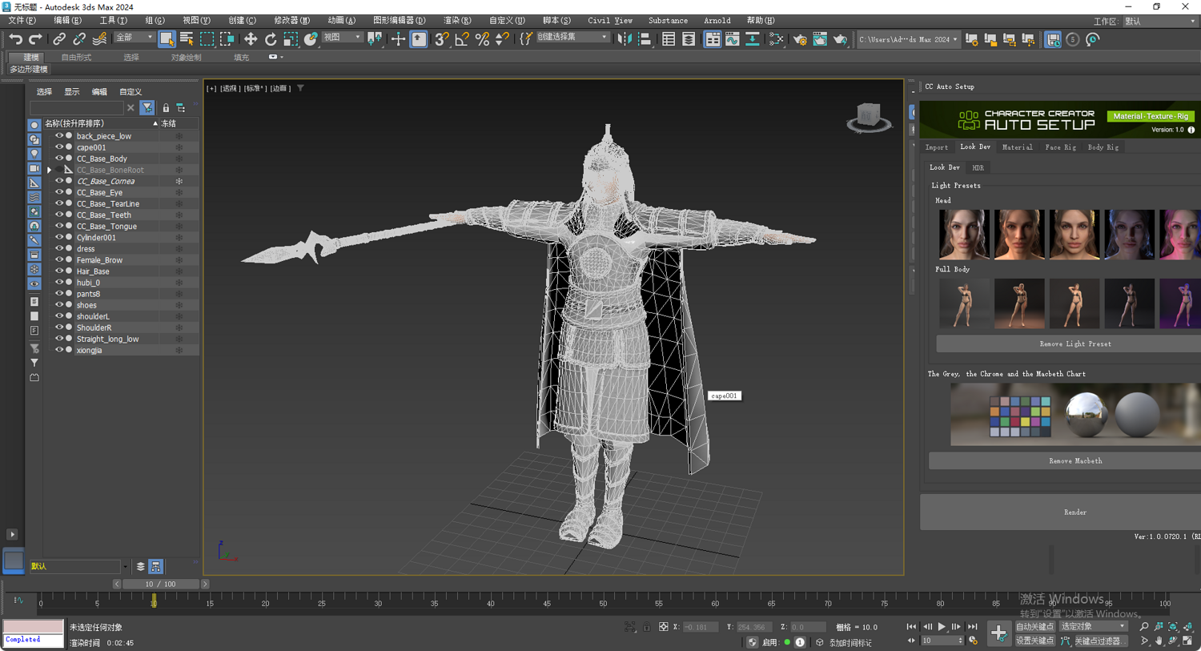Viewport: 1201px width, 651px height.
Task: Expand the CC_Base_BoneRoot hierarchy arrow
Action: 49,170
